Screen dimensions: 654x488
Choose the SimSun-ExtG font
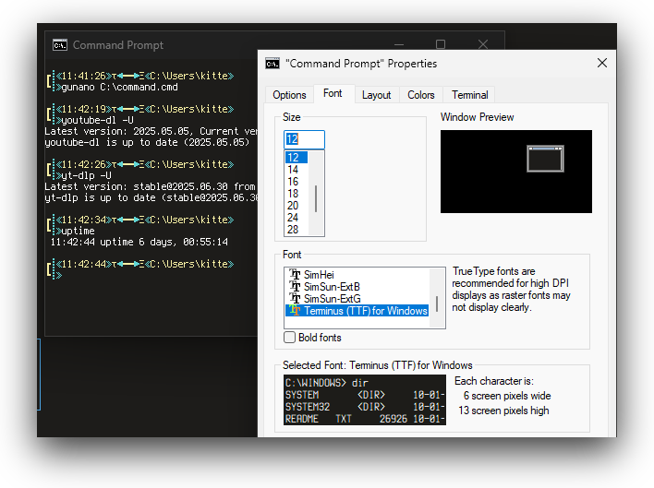[x=332, y=299]
